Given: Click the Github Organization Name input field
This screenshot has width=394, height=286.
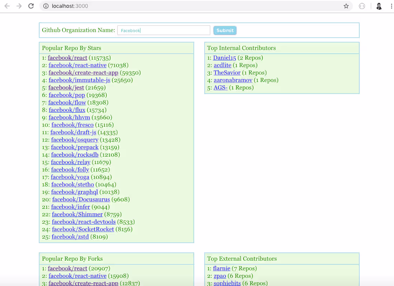Looking at the screenshot, I should point(164,30).
